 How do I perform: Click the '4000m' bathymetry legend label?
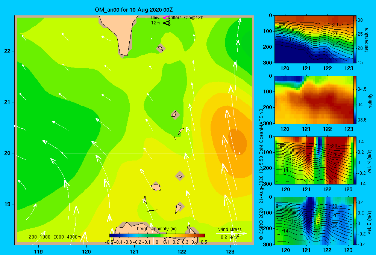tap(74, 237)
